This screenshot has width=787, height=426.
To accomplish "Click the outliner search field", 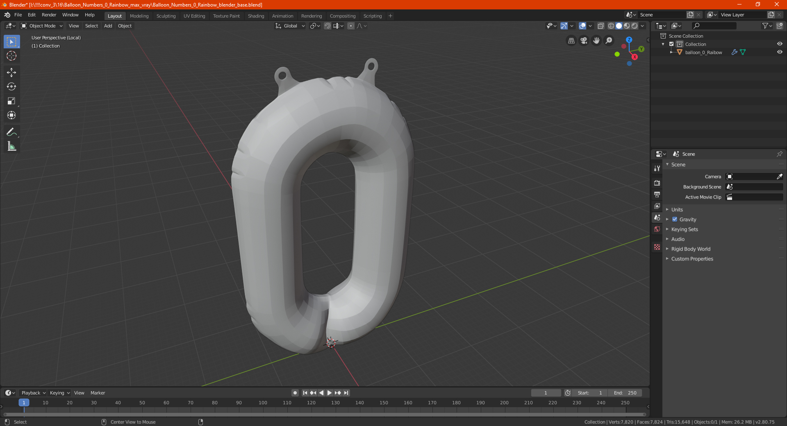I will (714, 26).
